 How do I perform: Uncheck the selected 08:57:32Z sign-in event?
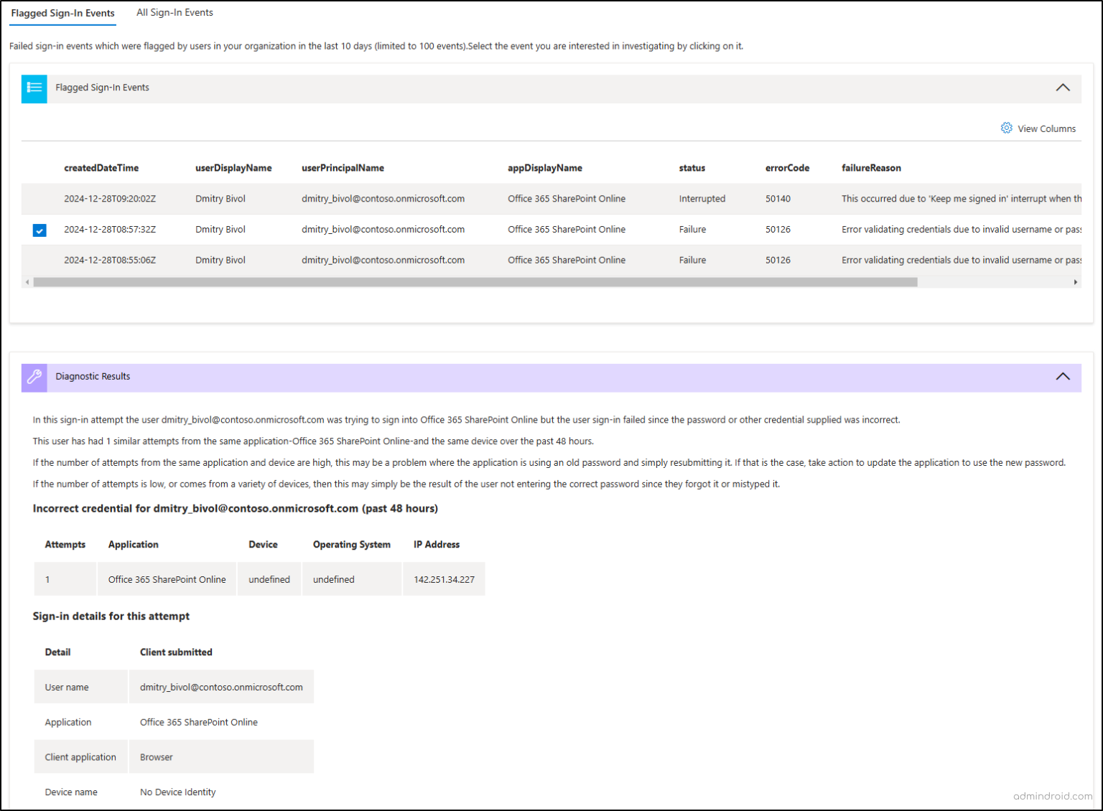[39, 230]
